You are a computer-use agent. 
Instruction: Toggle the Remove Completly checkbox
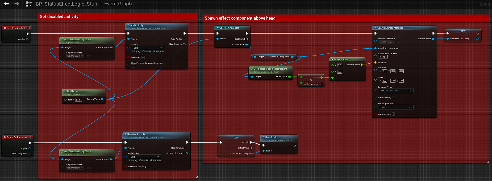click(x=149, y=167)
